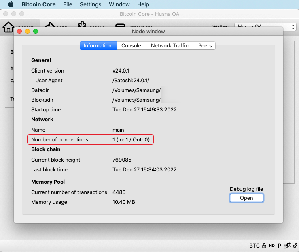299x252 pixels.
Task: Click the Debug log file label
Action: (x=246, y=189)
